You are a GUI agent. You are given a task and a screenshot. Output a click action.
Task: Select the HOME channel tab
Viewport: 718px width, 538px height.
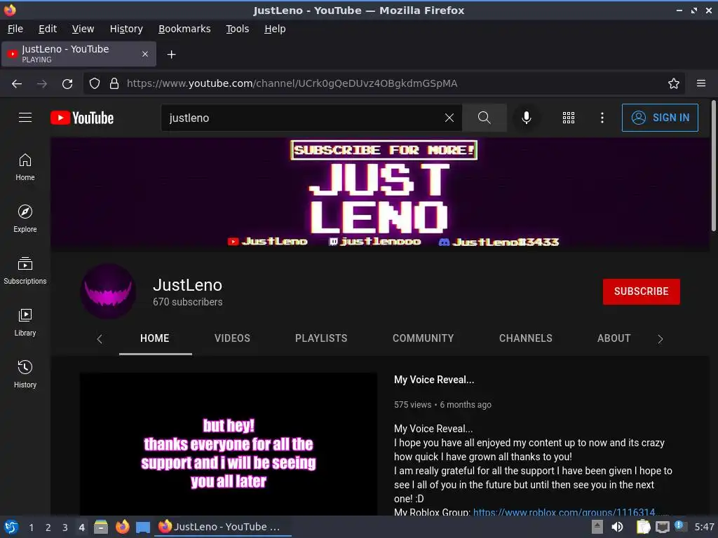point(155,338)
